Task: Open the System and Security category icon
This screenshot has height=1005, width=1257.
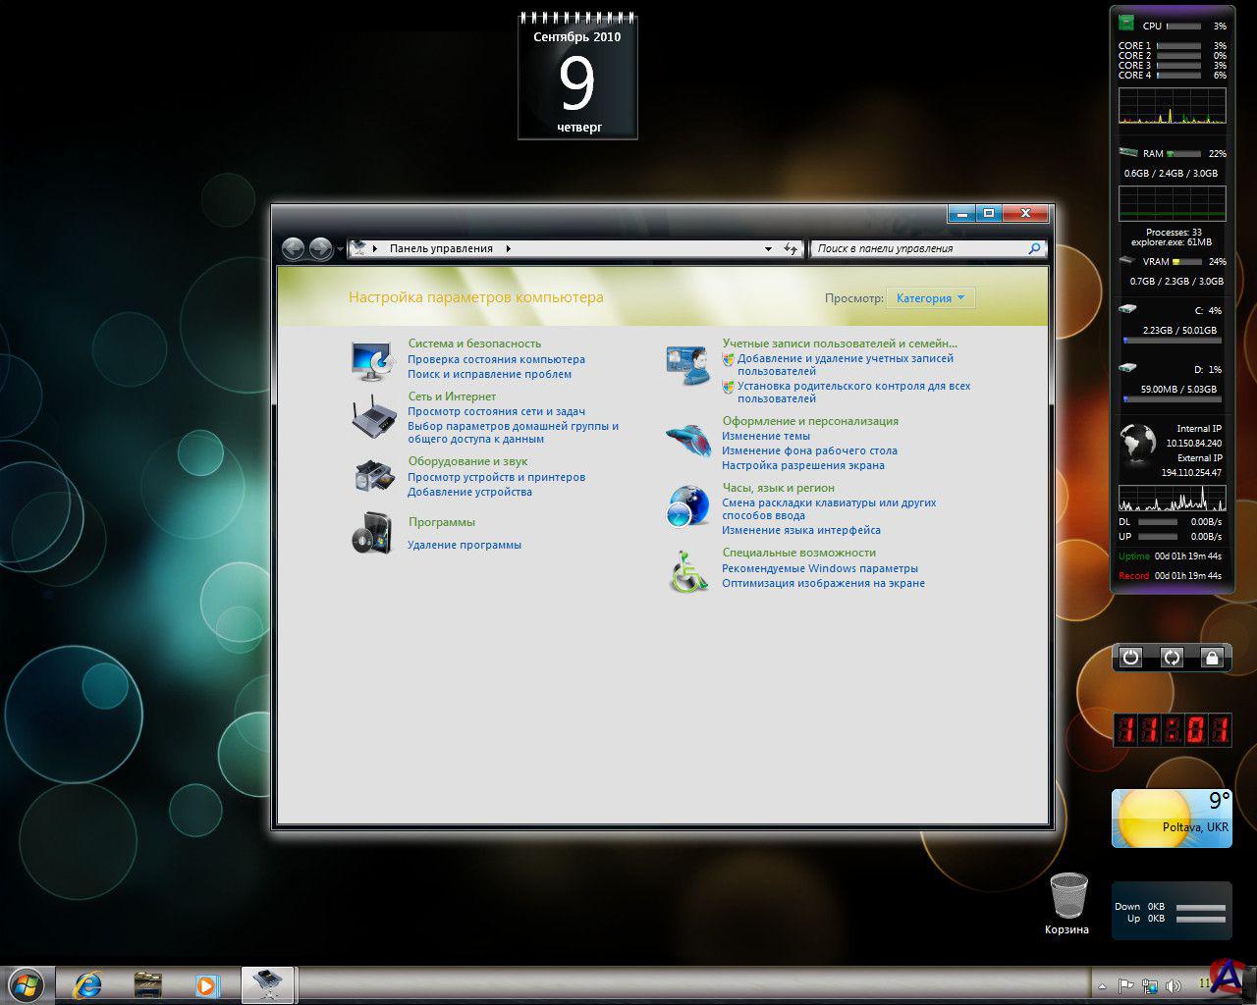Action: pyautogui.click(x=373, y=360)
